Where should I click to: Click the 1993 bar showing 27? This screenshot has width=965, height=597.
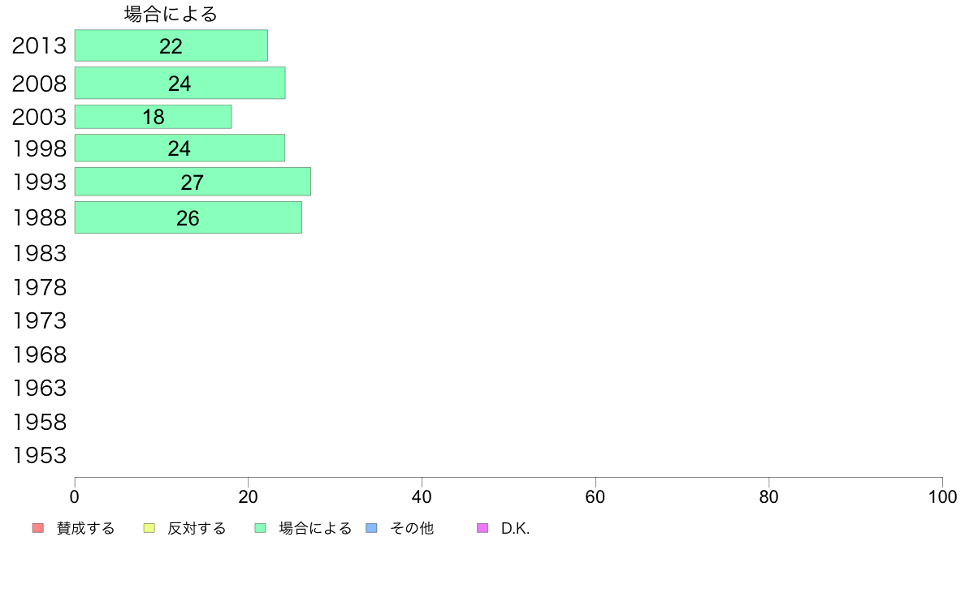click(193, 182)
